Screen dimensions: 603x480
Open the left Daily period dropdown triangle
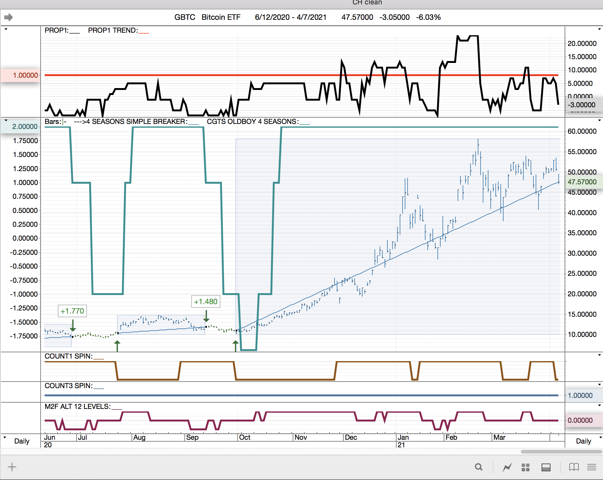[x=5, y=437]
